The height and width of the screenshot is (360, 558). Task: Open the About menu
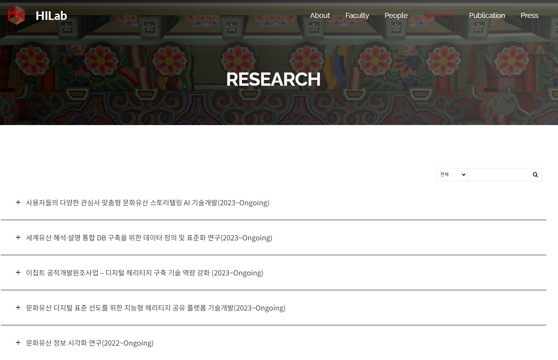pos(320,16)
